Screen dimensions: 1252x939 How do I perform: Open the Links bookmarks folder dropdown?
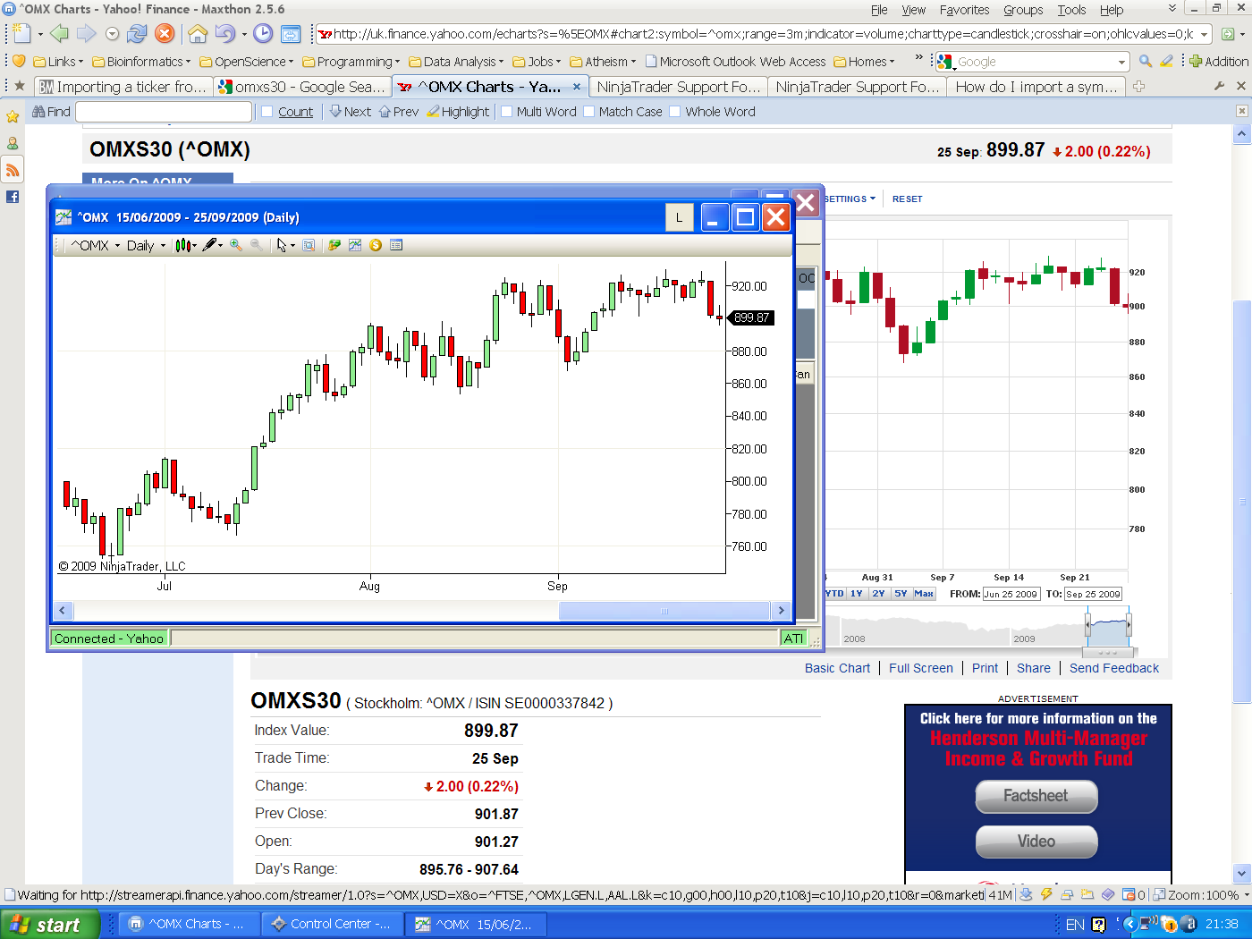point(58,62)
